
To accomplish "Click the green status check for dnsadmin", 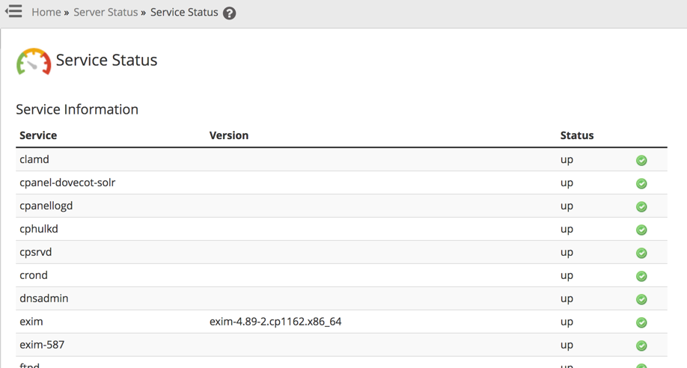I will [641, 299].
